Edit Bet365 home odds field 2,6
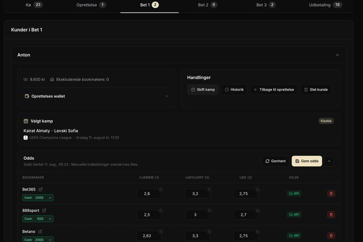Screen dimensions: 363x242 pos(149,194)
